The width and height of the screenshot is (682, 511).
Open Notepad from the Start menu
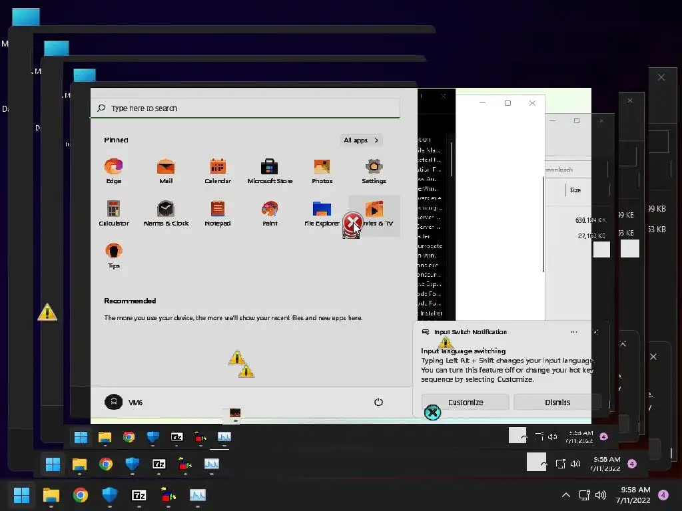click(218, 214)
